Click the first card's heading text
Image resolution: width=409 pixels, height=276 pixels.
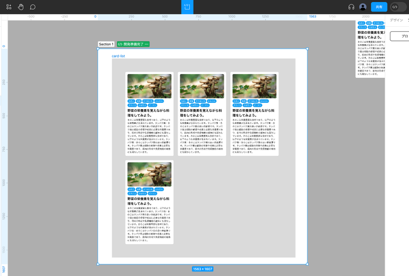149,112
